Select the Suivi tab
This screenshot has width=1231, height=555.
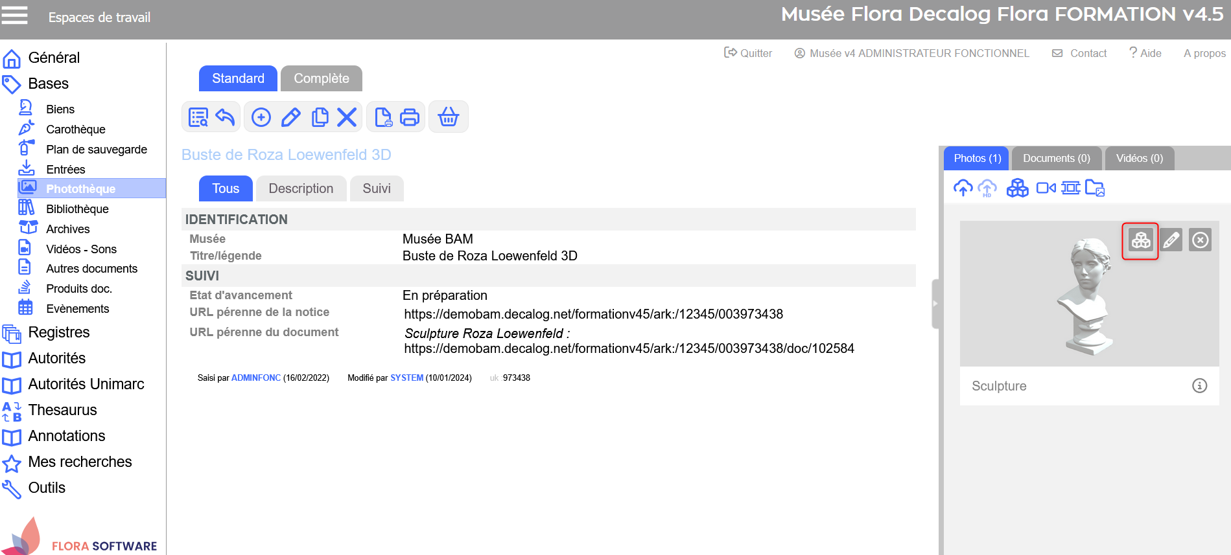[x=376, y=188]
